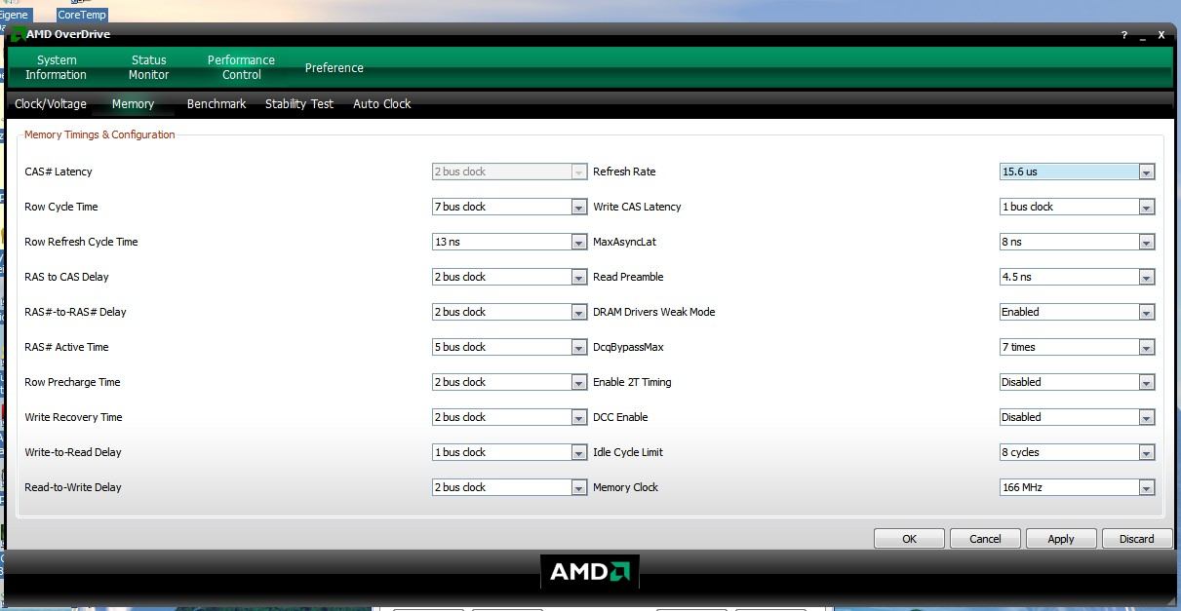
Task: Switch to Clock/Voltage sub-tab
Action: [51, 103]
